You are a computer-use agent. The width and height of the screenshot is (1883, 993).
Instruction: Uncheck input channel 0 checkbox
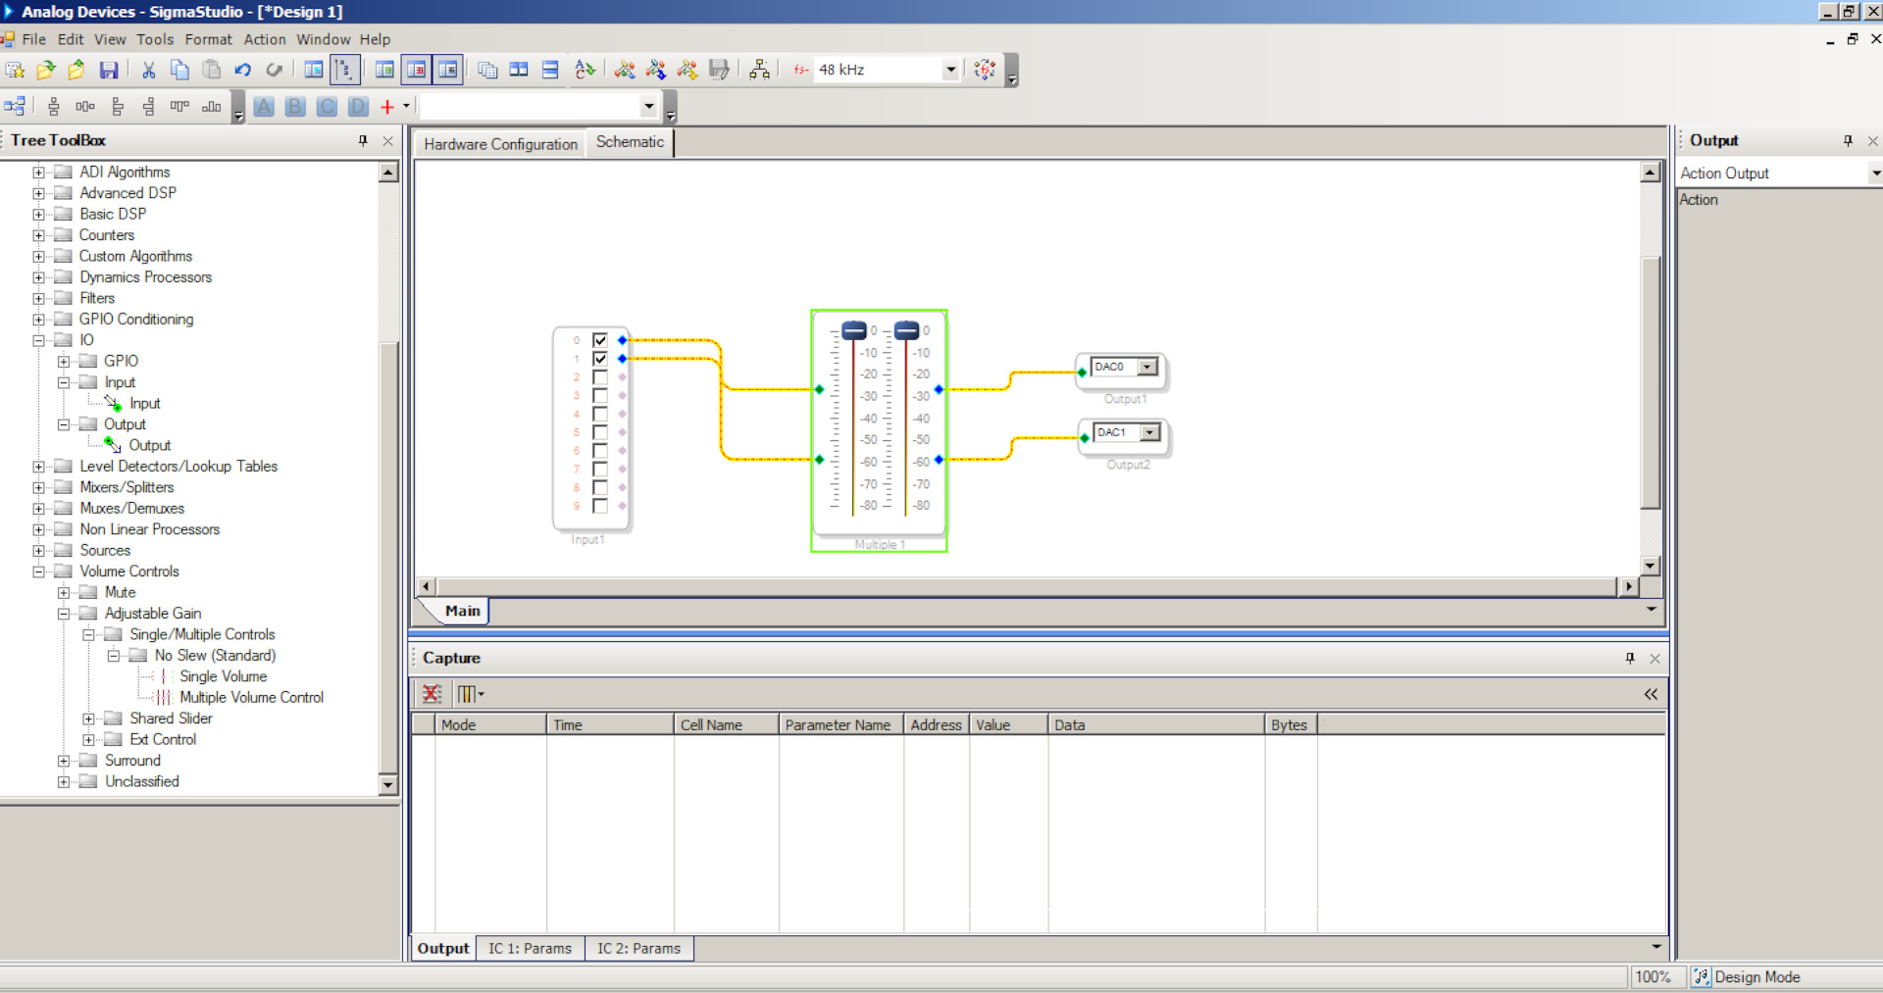(x=600, y=341)
